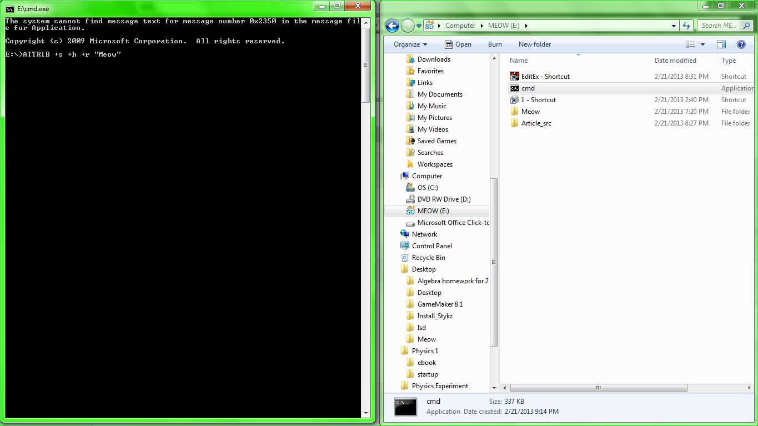Image resolution: width=758 pixels, height=426 pixels.
Task: Select GameMaker 8.1 folder in tree
Action: click(440, 304)
